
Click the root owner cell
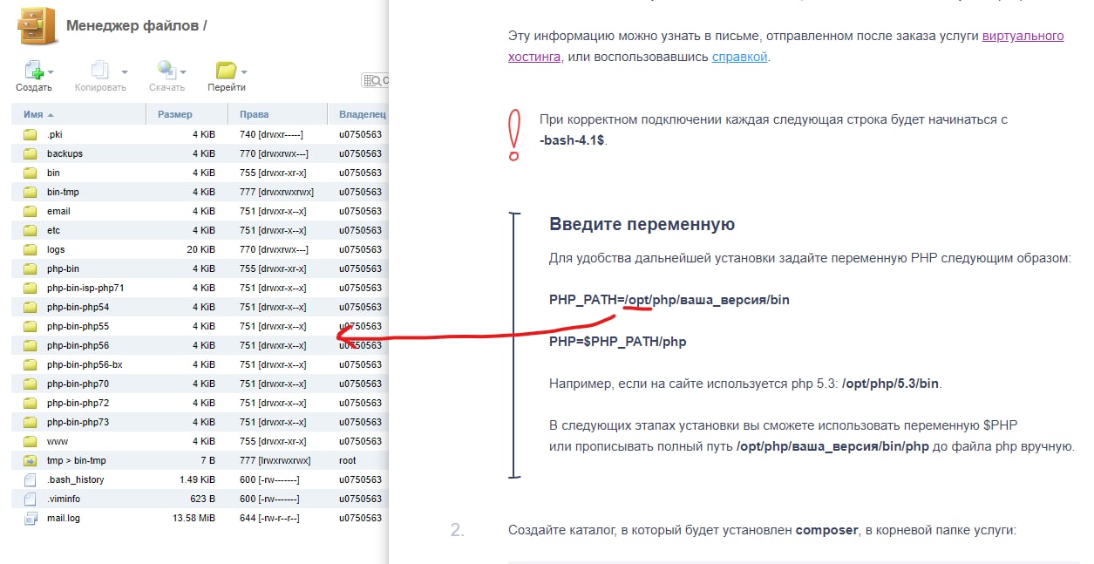(348, 460)
